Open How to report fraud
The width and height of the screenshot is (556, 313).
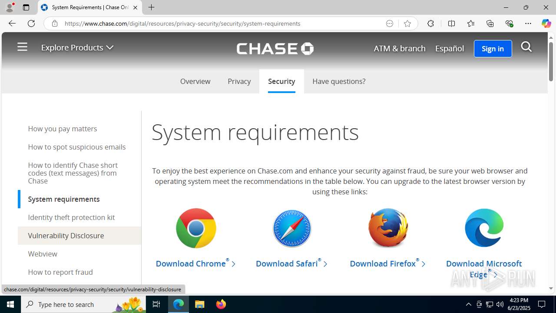coord(60,272)
